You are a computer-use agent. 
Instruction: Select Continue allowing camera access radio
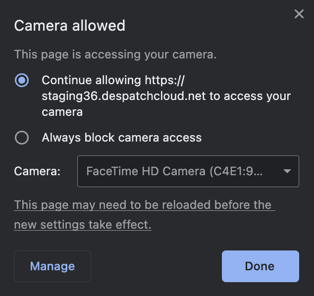[x=22, y=80]
